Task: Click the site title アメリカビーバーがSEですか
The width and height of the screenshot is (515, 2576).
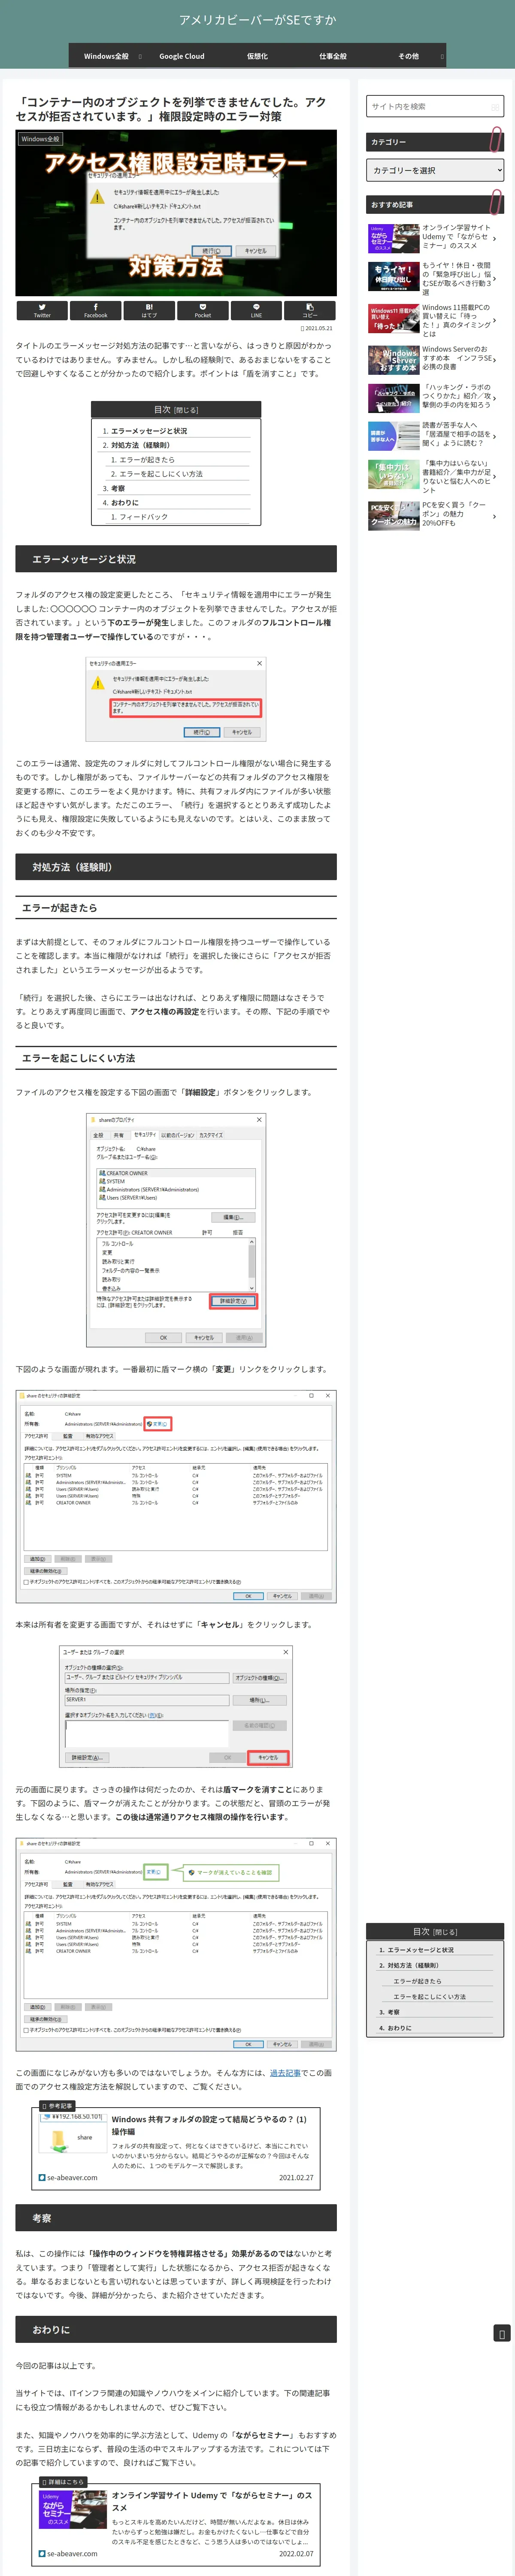Action: pyautogui.click(x=257, y=20)
